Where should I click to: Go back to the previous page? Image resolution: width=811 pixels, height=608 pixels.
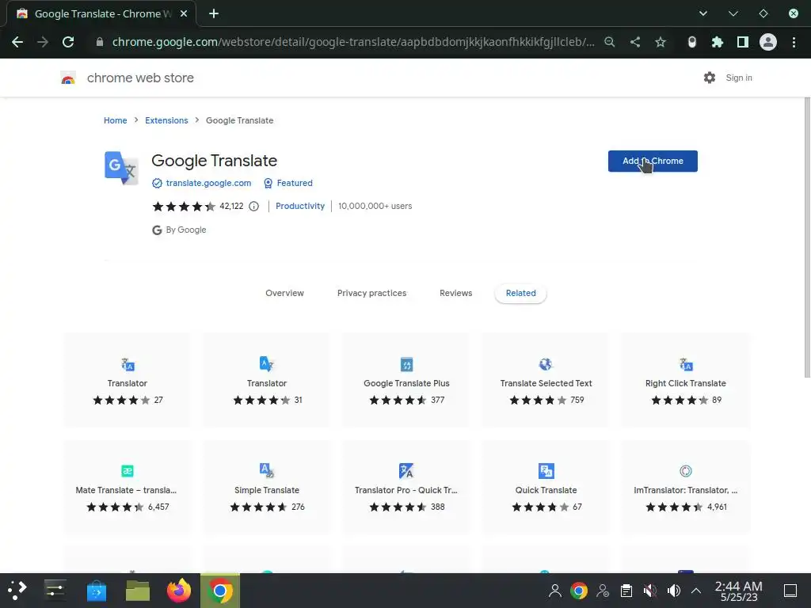17,42
